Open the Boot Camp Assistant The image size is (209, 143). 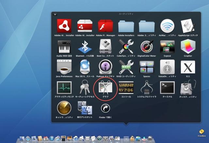click(105, 47)
